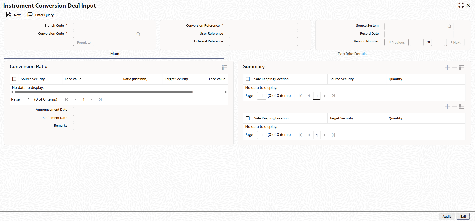The height and width of the screenshot is (222, 475).
Task: Toggle select-all checkbox in Source Security summary table
Action: point(248,79)
